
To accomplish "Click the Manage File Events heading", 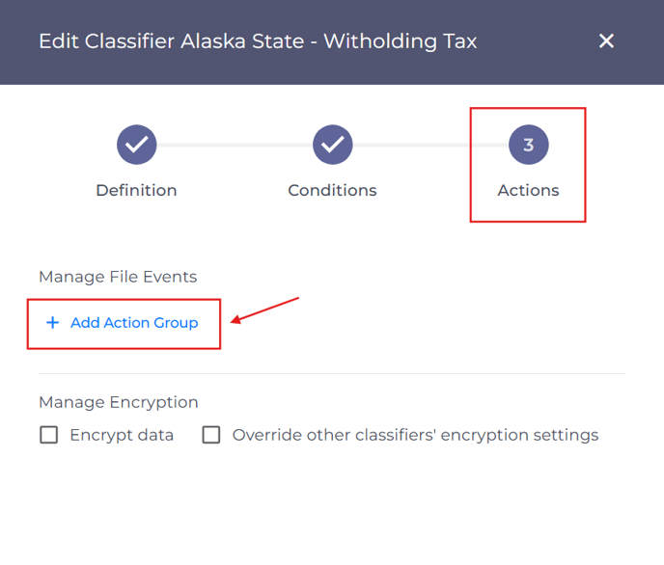I will click(x=118, y=277).
